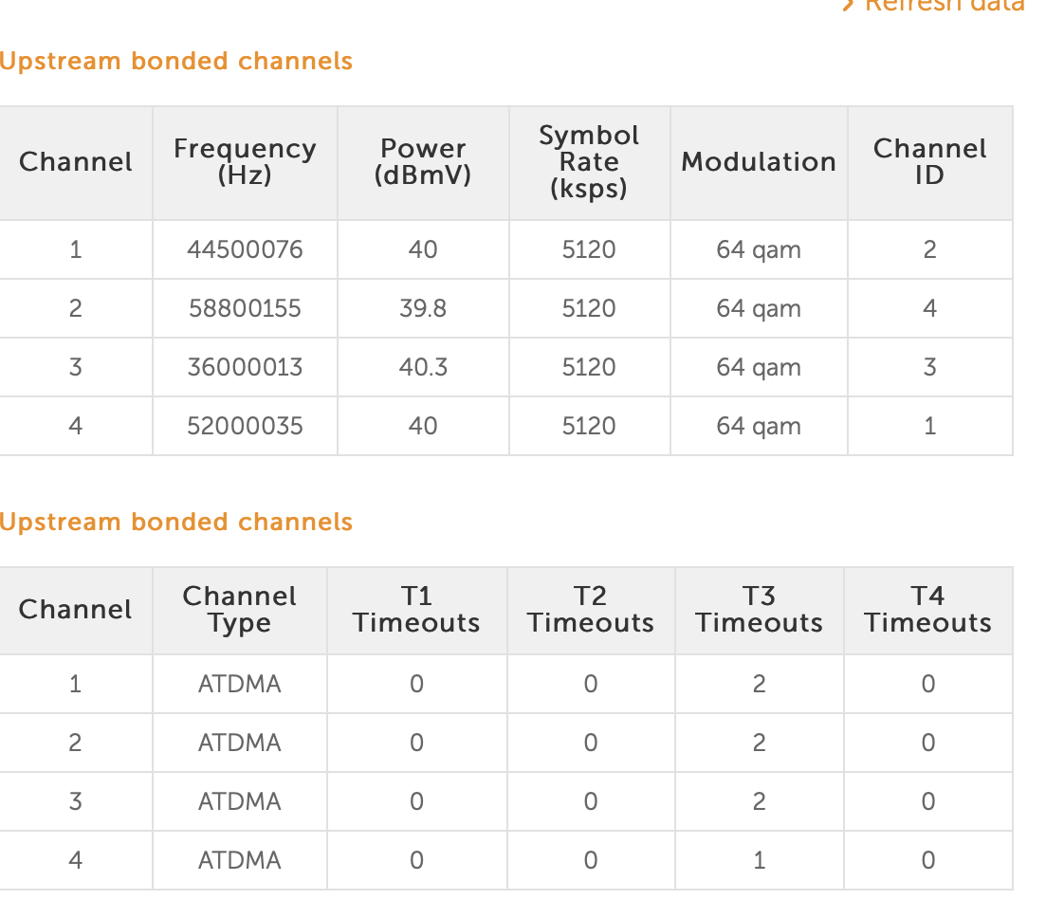Click the heading above the Frequency table

pos(176,62)
